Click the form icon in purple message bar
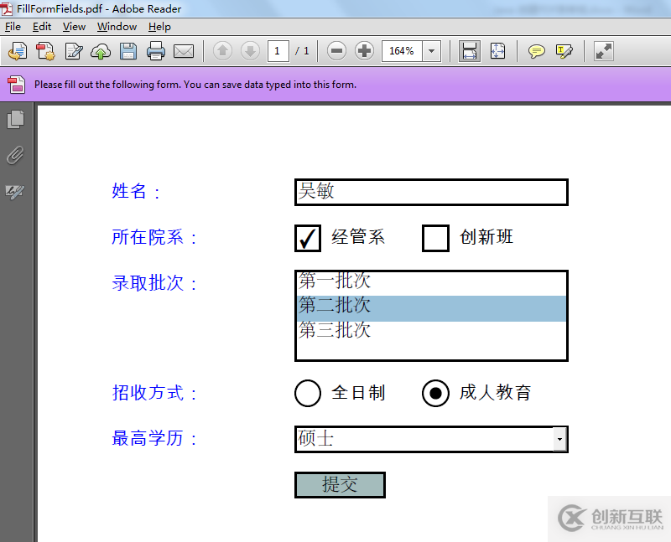Image resolution: width=671 pixels, height=542 pixels. coord(16,85)
